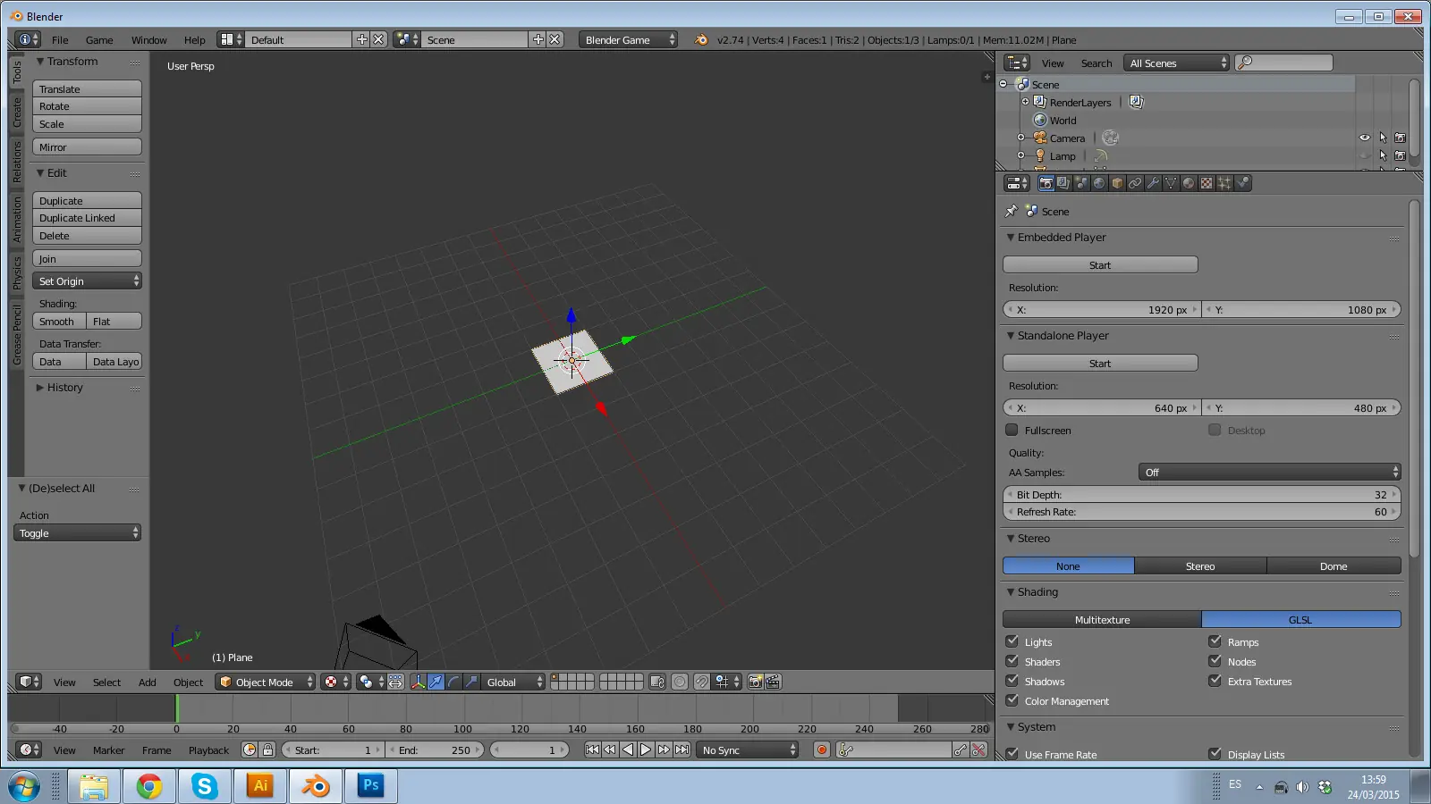
Task: Uncheck the Shaders shading option
Action: pos(1012,661)
